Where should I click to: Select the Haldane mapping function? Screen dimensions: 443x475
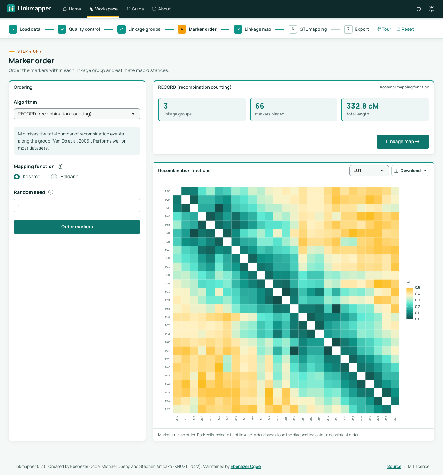(x=54, y=177)
